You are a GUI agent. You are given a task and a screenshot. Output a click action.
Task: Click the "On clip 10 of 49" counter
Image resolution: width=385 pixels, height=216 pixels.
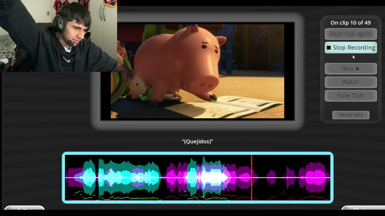(x=351, y=23)
